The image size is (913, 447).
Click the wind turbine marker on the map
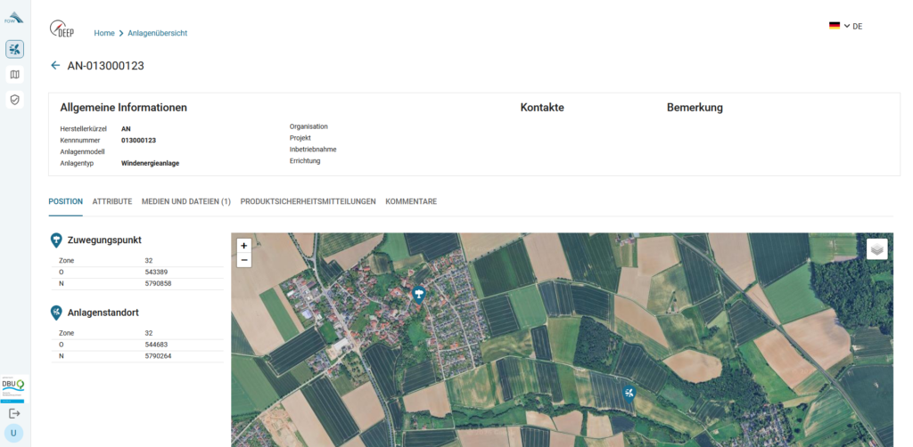point(629,393)
